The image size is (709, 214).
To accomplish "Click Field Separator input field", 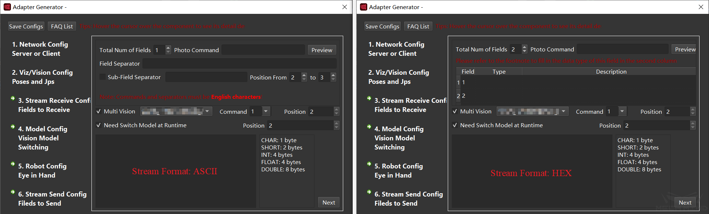I will pos(239,63).
